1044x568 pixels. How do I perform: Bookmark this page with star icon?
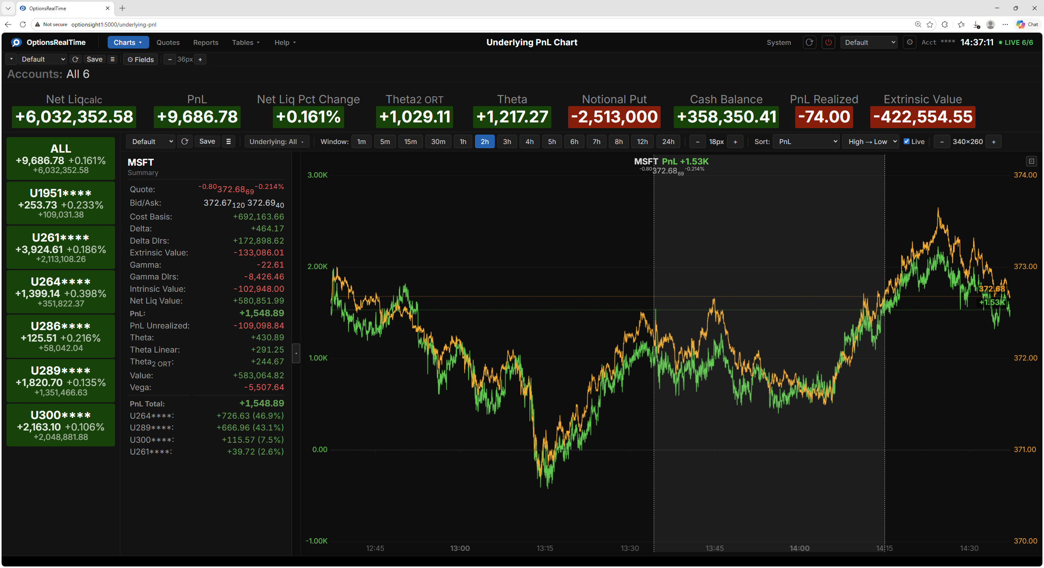(930, 24)
